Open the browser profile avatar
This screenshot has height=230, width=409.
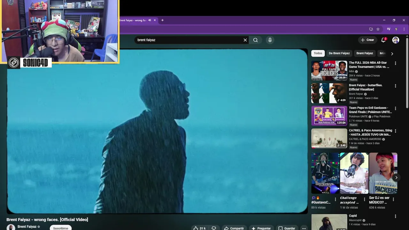396,29
